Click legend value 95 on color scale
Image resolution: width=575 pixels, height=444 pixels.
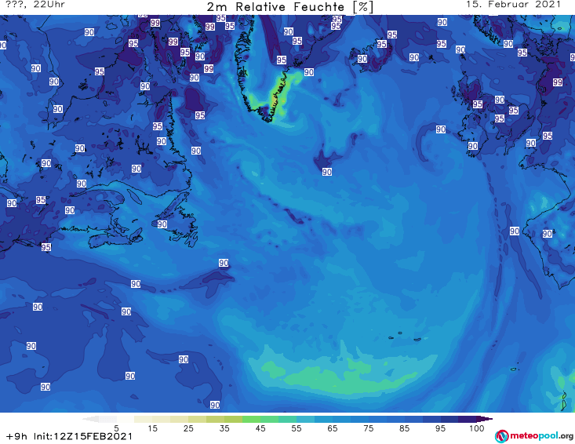click(x=440, y=428)
